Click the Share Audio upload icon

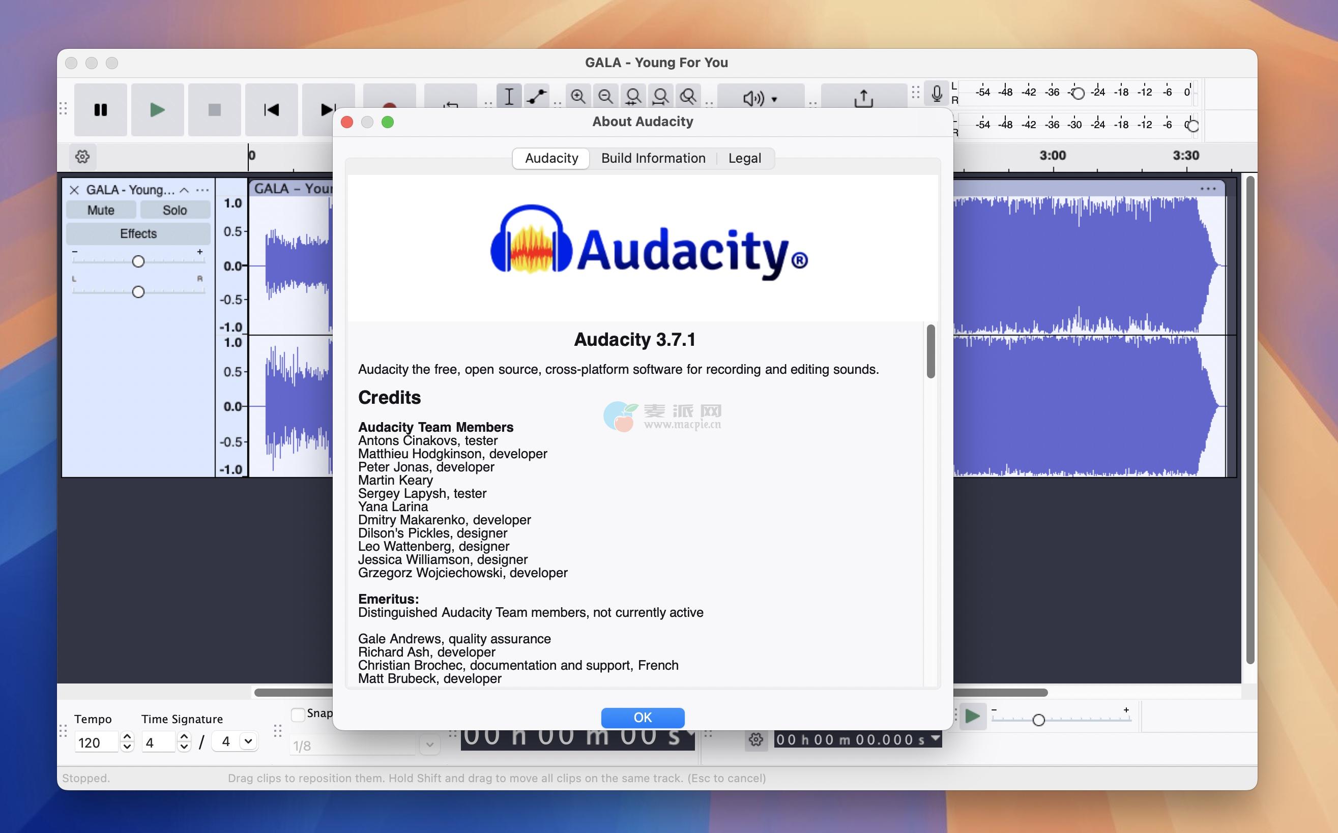coord(863,98)
